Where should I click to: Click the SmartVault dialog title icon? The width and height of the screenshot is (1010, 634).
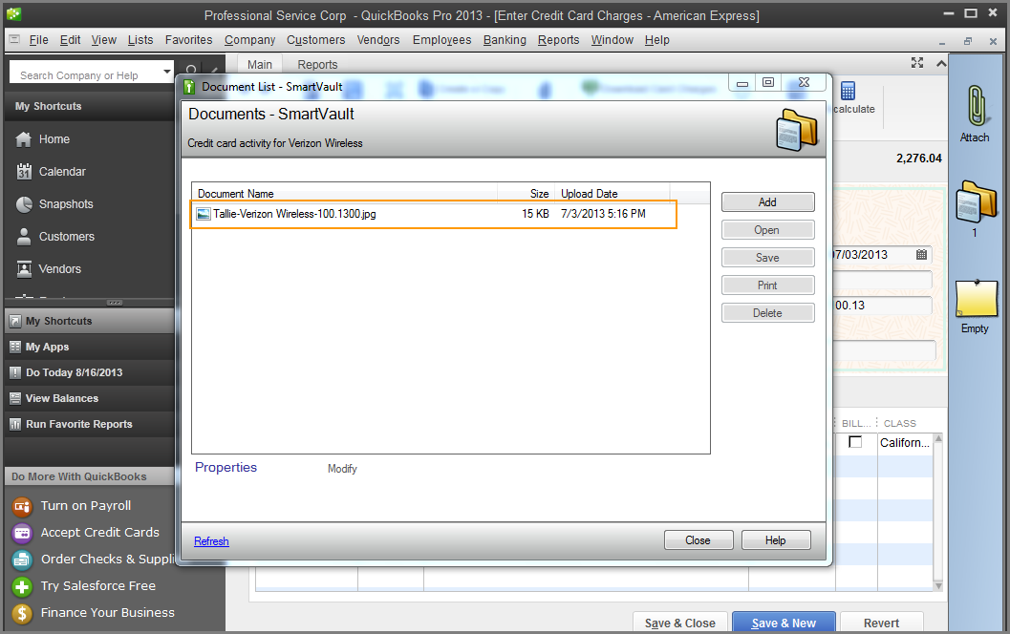coord(189,87)
